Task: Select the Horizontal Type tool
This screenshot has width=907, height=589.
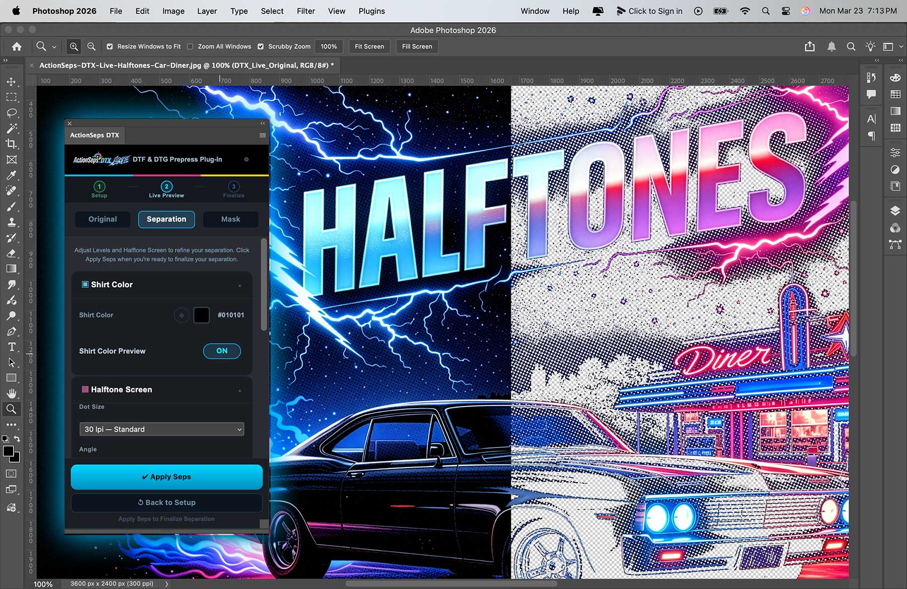Action: (x=11, y=347)
